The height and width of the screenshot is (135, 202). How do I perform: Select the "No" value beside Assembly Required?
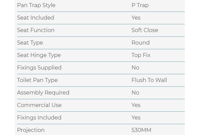[x=135, y=92]
